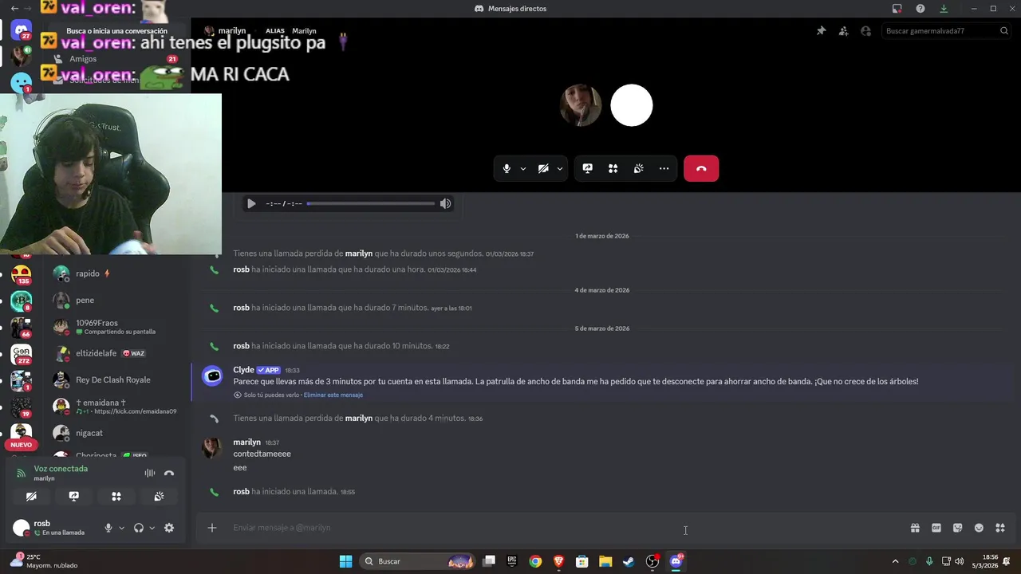Adjust the voice message volume
This screenshot has width=1021, height=574.
coord(446,204)
